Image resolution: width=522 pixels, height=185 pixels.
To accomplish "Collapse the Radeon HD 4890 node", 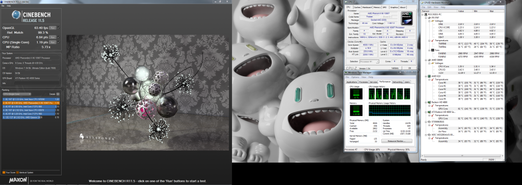I will click(426, 102).
